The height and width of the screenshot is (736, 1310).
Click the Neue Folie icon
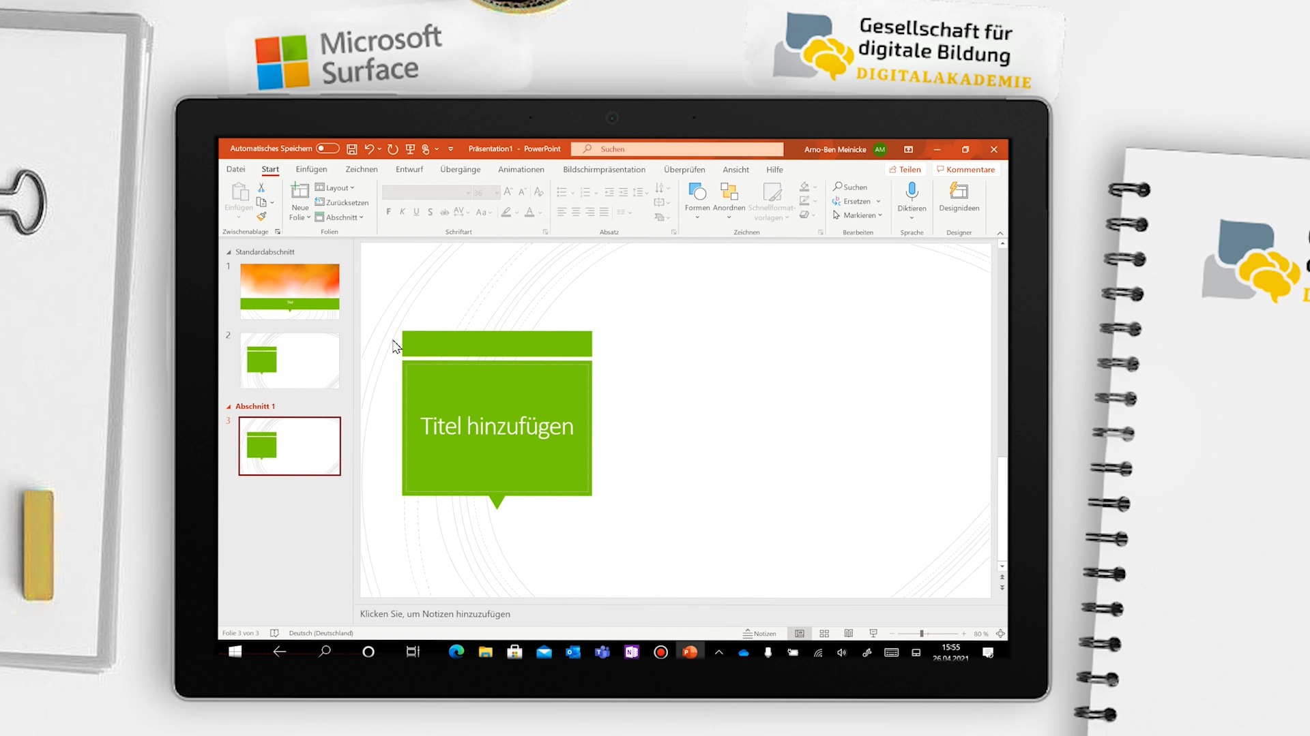pos(300,191)
